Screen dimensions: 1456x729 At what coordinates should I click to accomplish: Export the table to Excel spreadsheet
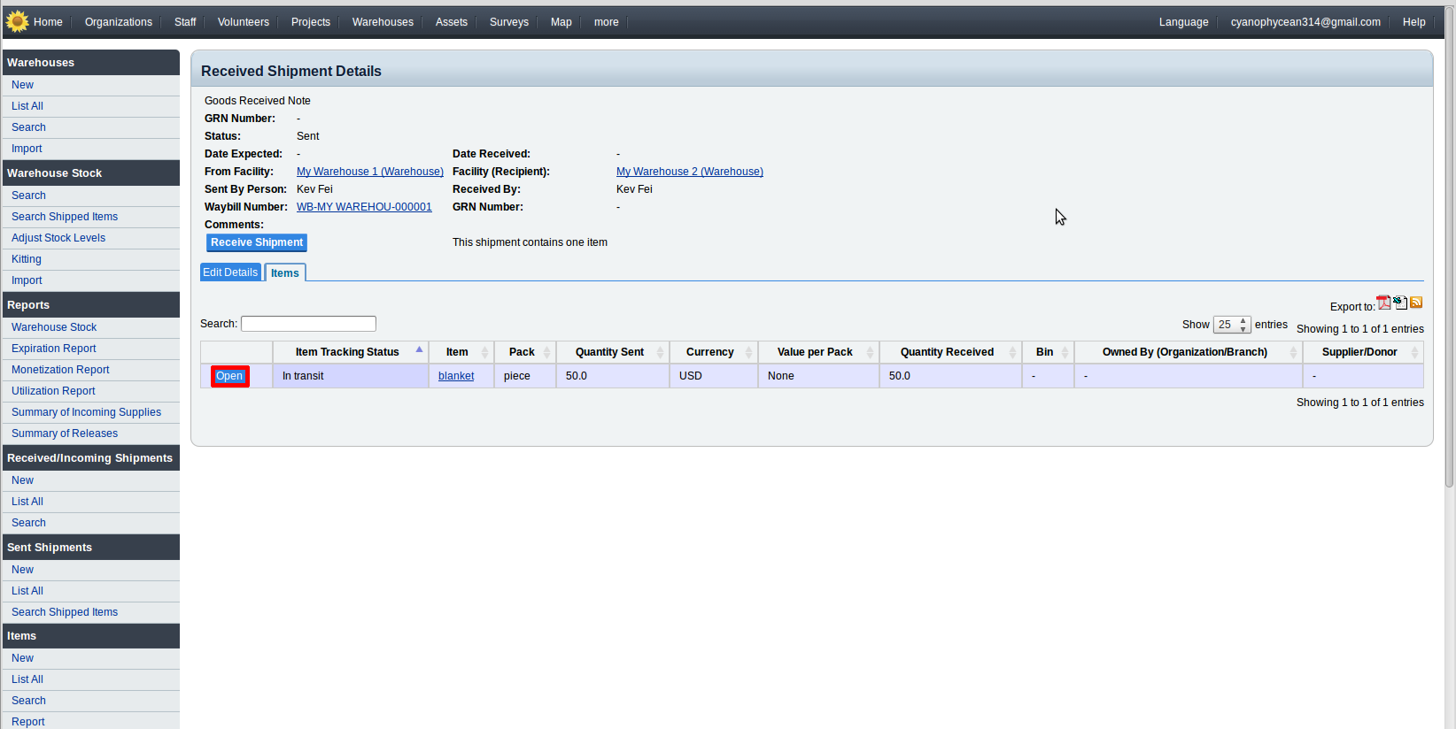[x=1400, y=303]
